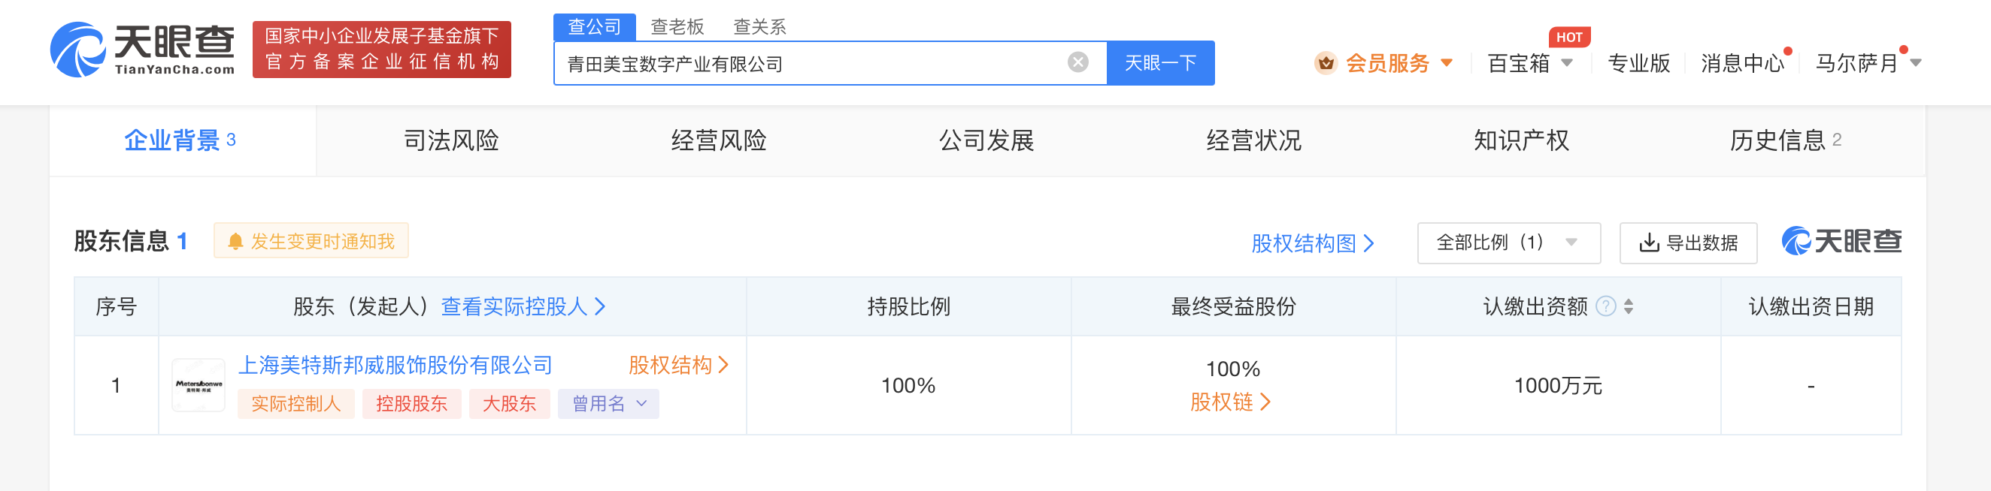This screenshot has height=491, width=1991.
Task: Click the 导出数据 button
Action: [x=1688, y=243]
